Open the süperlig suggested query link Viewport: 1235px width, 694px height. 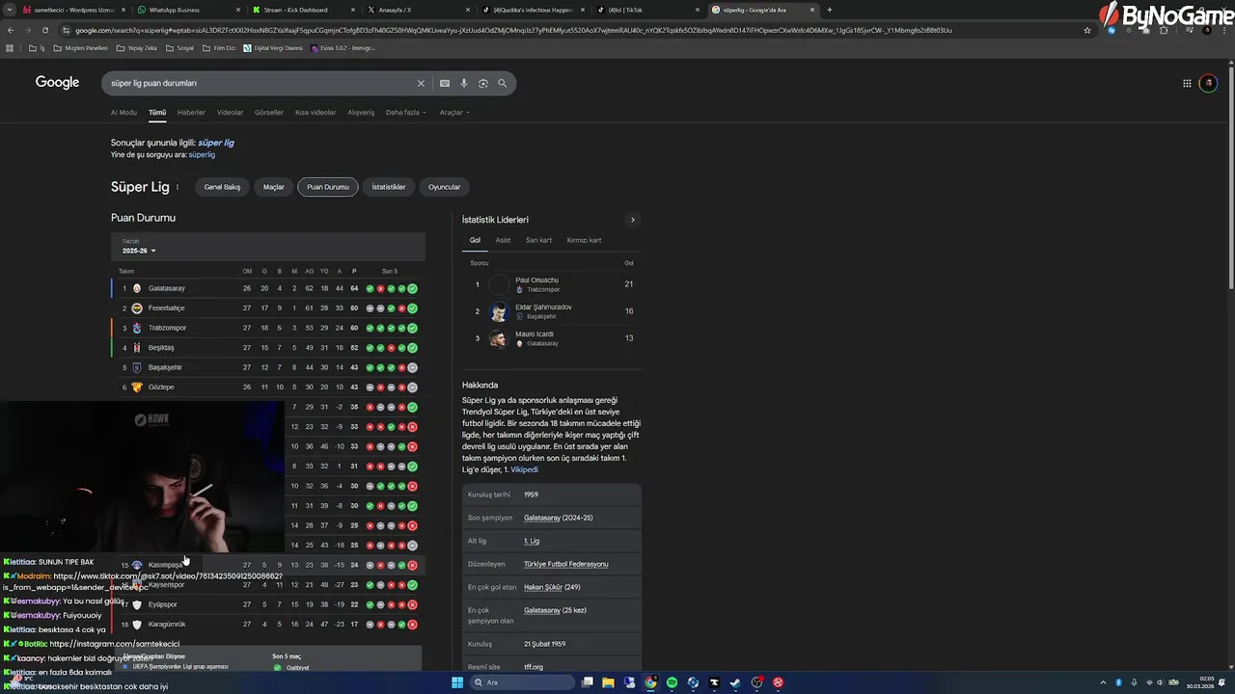coord(202,154)
